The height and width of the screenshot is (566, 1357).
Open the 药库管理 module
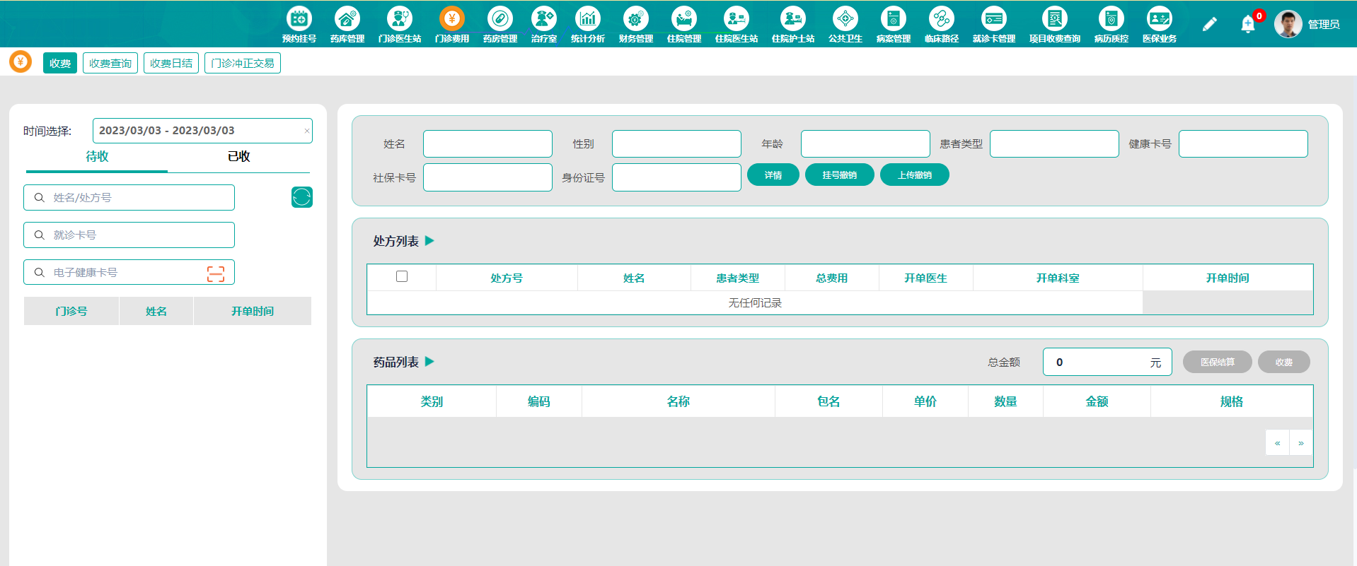[347, 25]
